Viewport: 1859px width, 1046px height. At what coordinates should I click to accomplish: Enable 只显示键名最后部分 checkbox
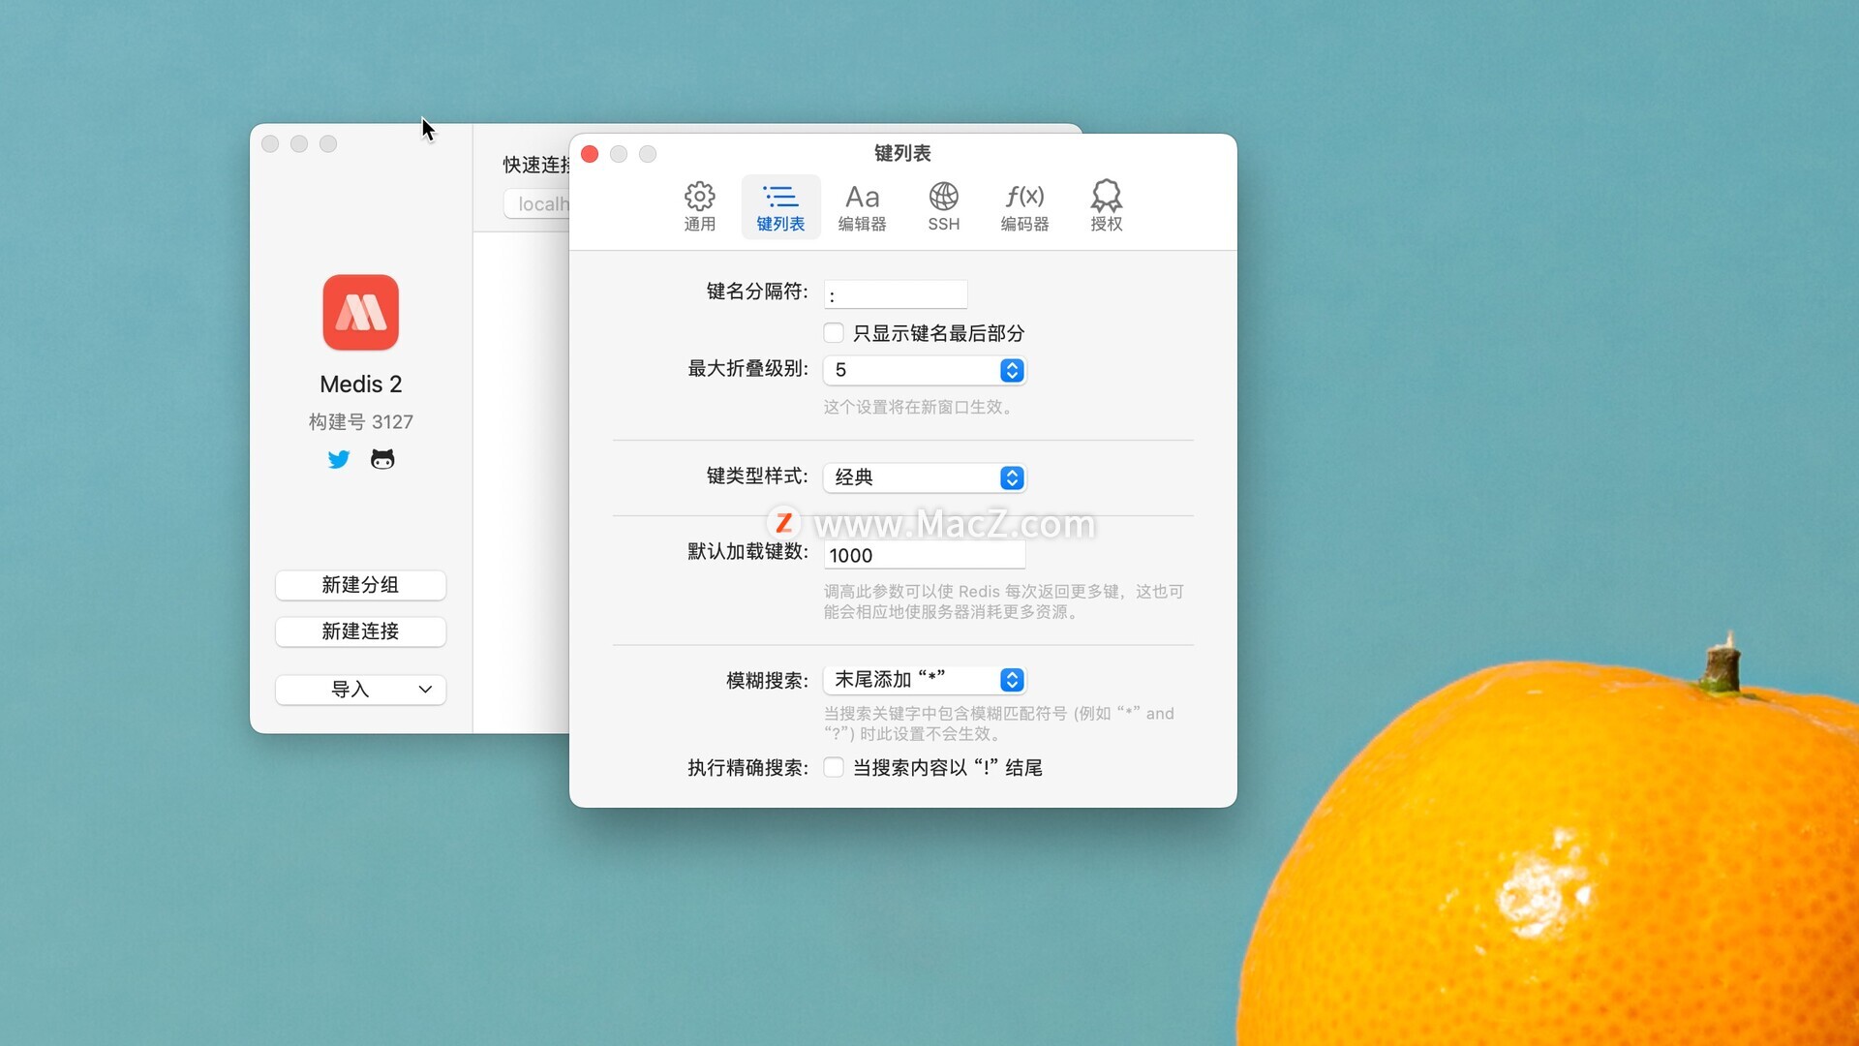point(834,333)
